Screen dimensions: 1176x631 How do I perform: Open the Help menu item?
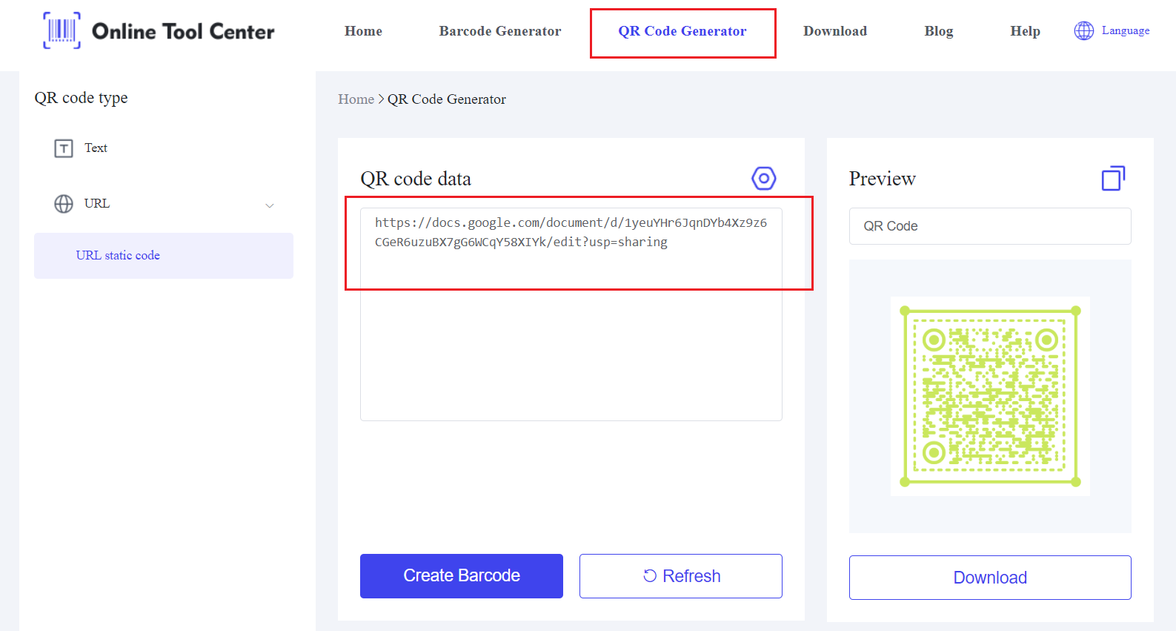tap(1025, 31)
